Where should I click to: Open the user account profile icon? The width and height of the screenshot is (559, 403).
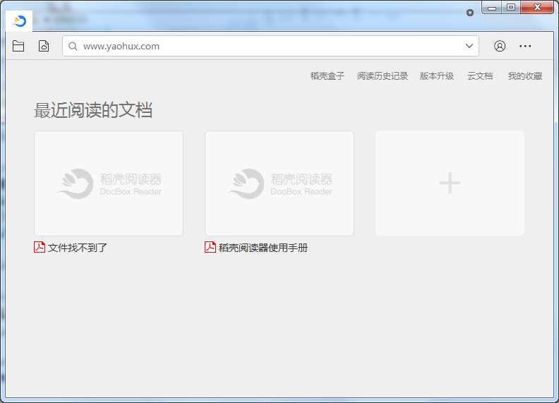coord(500,46)
